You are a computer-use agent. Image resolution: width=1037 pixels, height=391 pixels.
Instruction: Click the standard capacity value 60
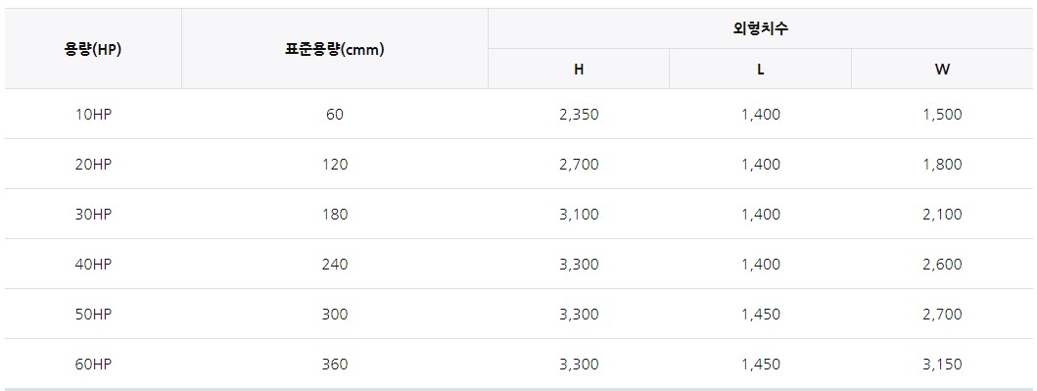(335, 115)
